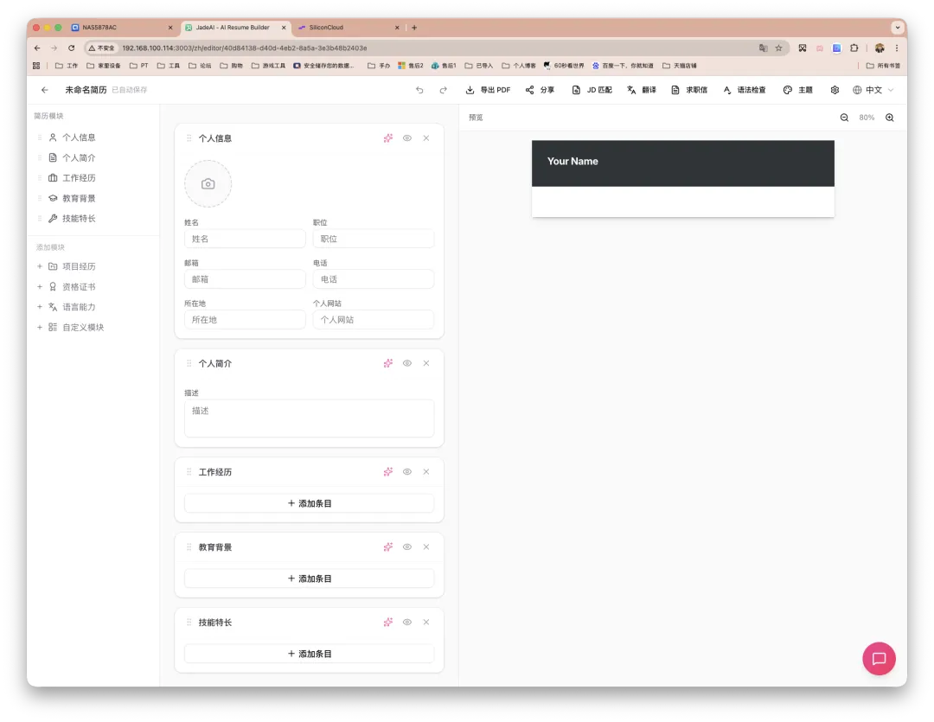Image resolution: width=934 pixels, height=722 pixels.
Task: Toggle visibility of 技能特长 section
Action: point(406,622)
